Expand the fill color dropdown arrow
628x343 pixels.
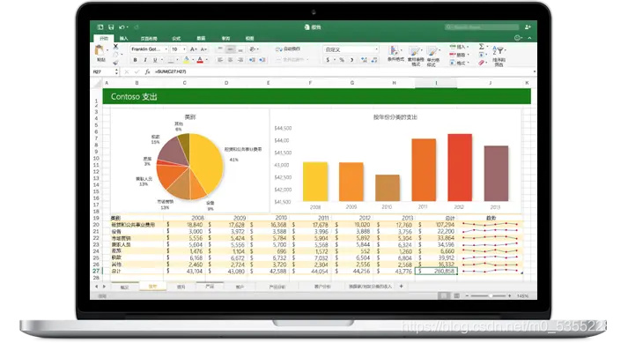click(x=193, y=60)
